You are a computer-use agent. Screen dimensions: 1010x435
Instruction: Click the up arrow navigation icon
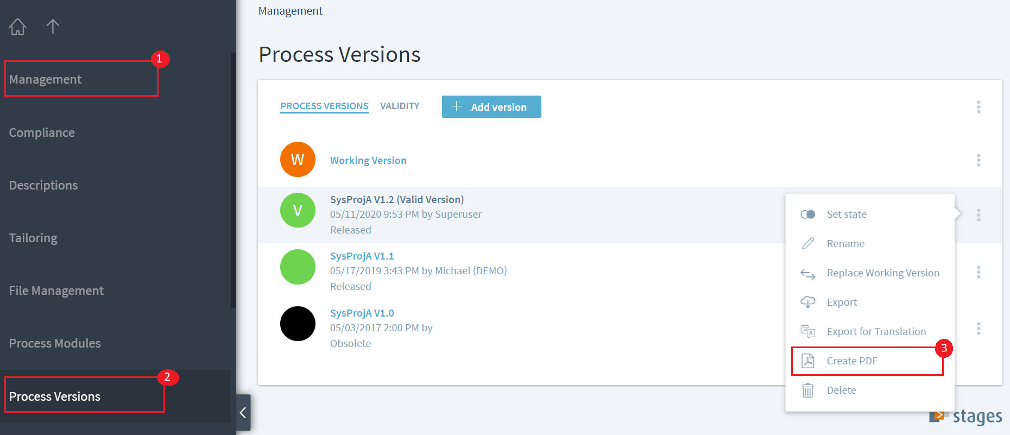coord(53,27)
